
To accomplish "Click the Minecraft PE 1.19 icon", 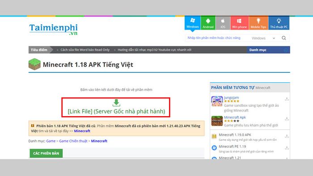I will coord(214,148).
